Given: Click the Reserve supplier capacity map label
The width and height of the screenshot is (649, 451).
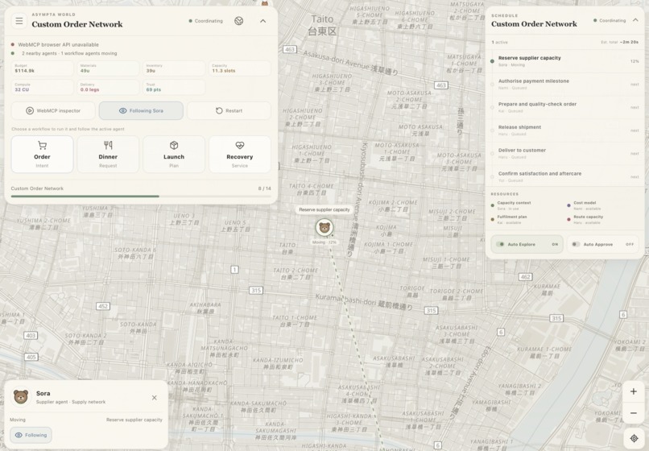Looking at the screenshot, I should click(x=324, y=209).
